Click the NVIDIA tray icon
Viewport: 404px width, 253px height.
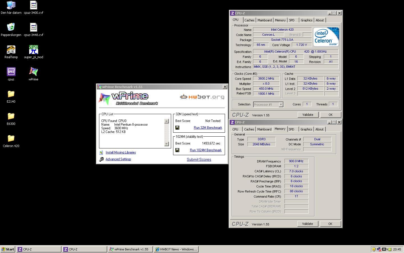[389, 249]
